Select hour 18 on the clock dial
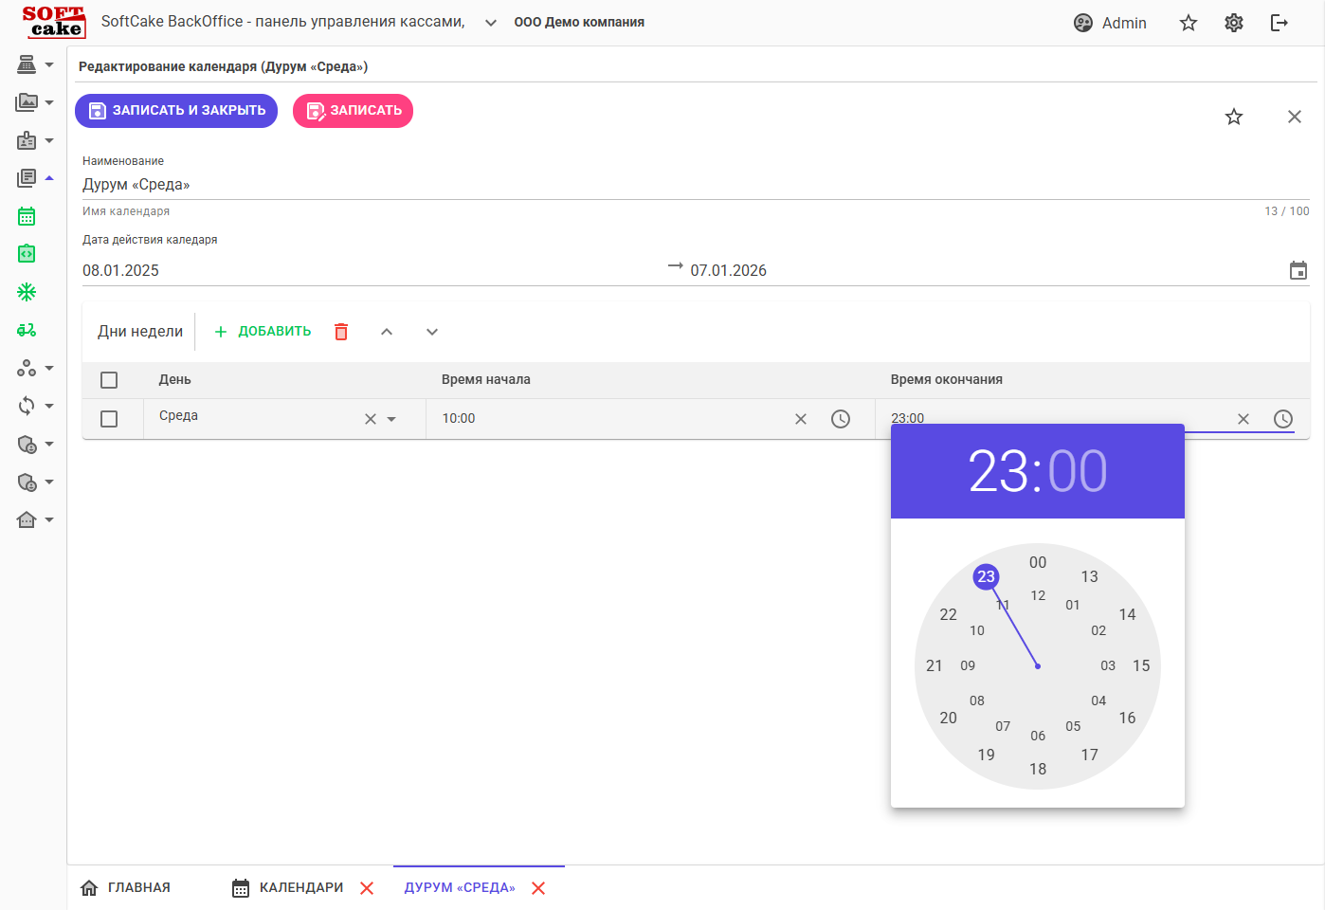Viewport: 1325px width, 910px height. (x=1038, y=769)
